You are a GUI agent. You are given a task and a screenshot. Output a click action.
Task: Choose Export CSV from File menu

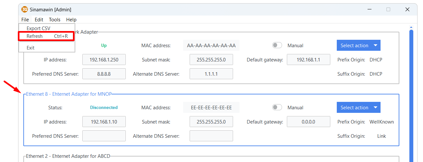click(47, 28)
